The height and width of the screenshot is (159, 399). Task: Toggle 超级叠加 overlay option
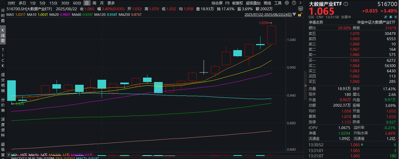253,3
